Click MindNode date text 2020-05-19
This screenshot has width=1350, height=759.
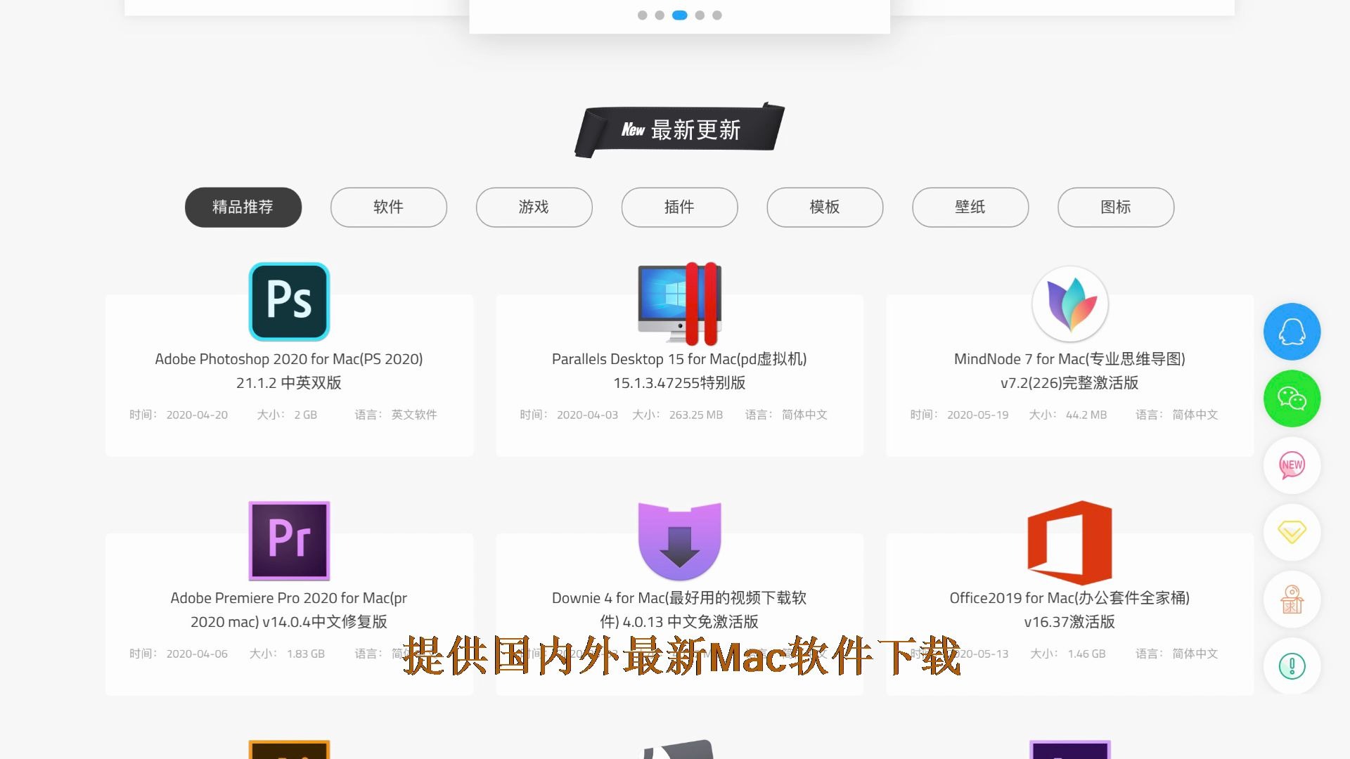(978, 415)
